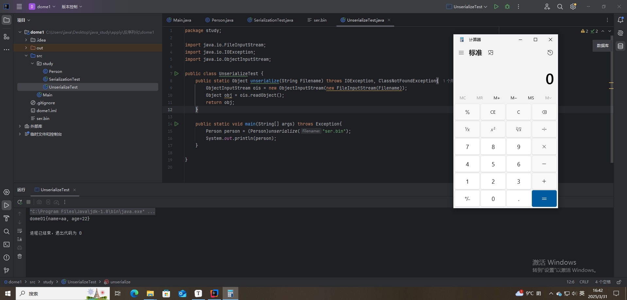Switch to the SerializationTest.java tab
The height and width of the screenshot is (300, 627).
click(270, 20)
